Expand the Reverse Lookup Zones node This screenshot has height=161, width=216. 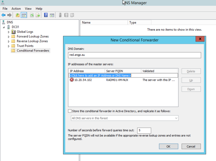[x=9, y=41]
